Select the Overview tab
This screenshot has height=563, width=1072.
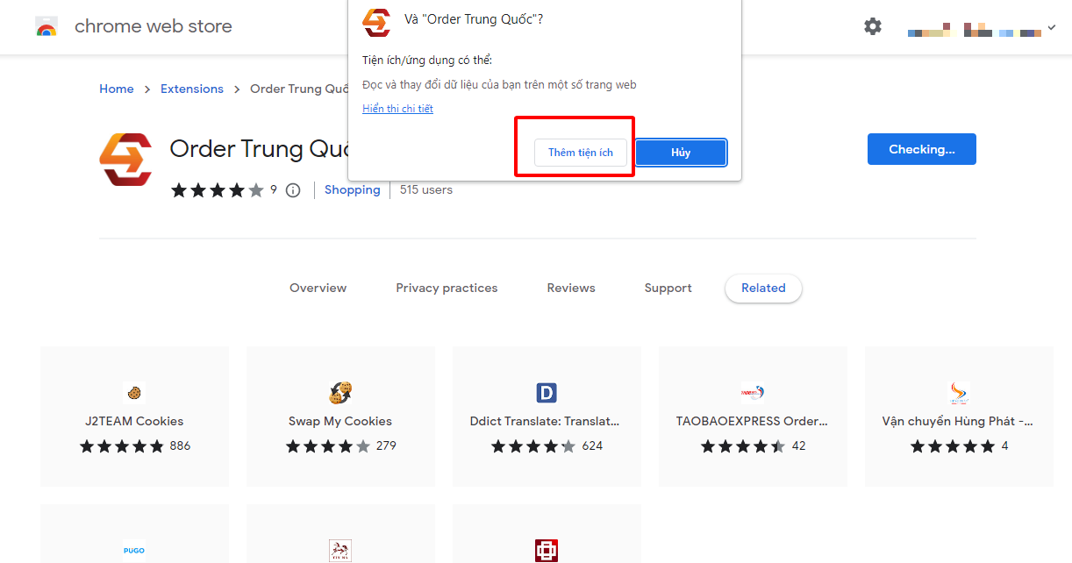pos(318,288)
